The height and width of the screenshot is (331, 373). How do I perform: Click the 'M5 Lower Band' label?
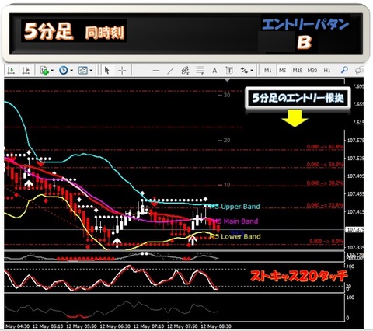pyautogui.click(x=235, y=236)
